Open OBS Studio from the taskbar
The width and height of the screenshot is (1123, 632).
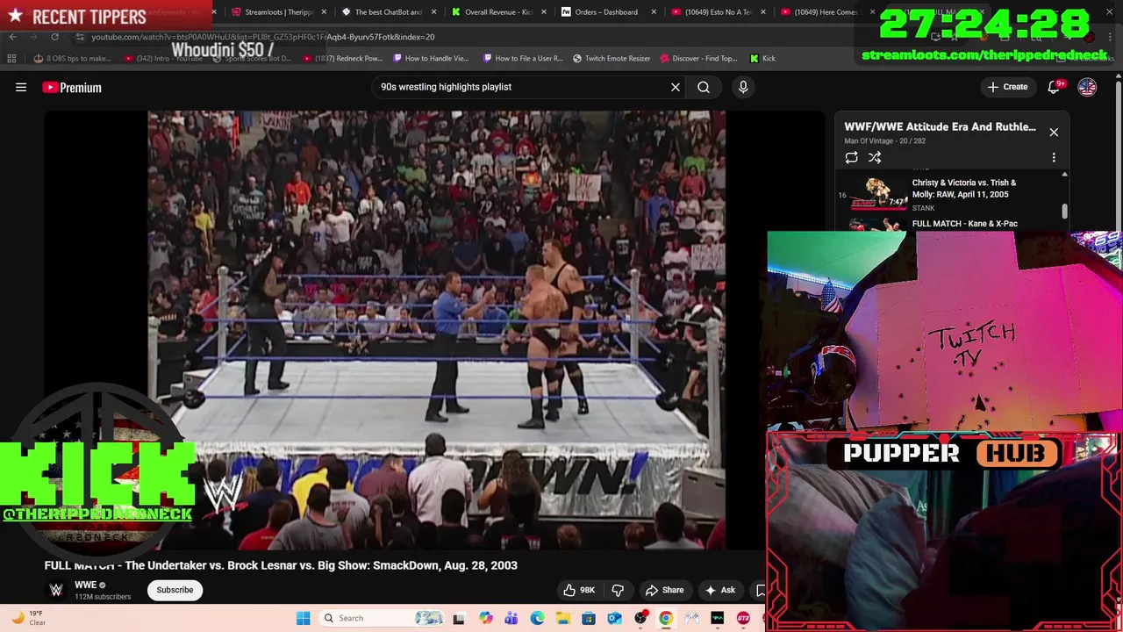640,618
